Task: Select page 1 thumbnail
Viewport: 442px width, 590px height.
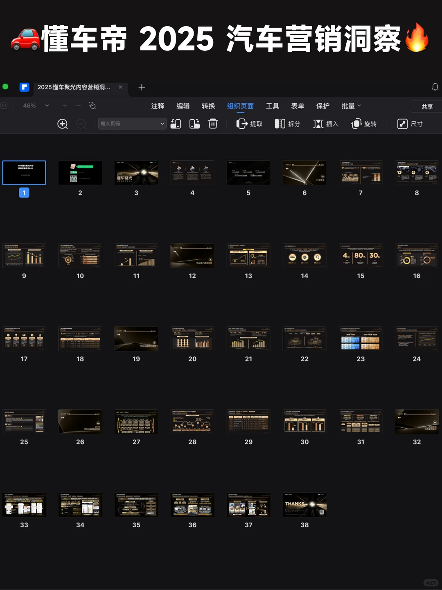Action: click(x=24, y=172)
